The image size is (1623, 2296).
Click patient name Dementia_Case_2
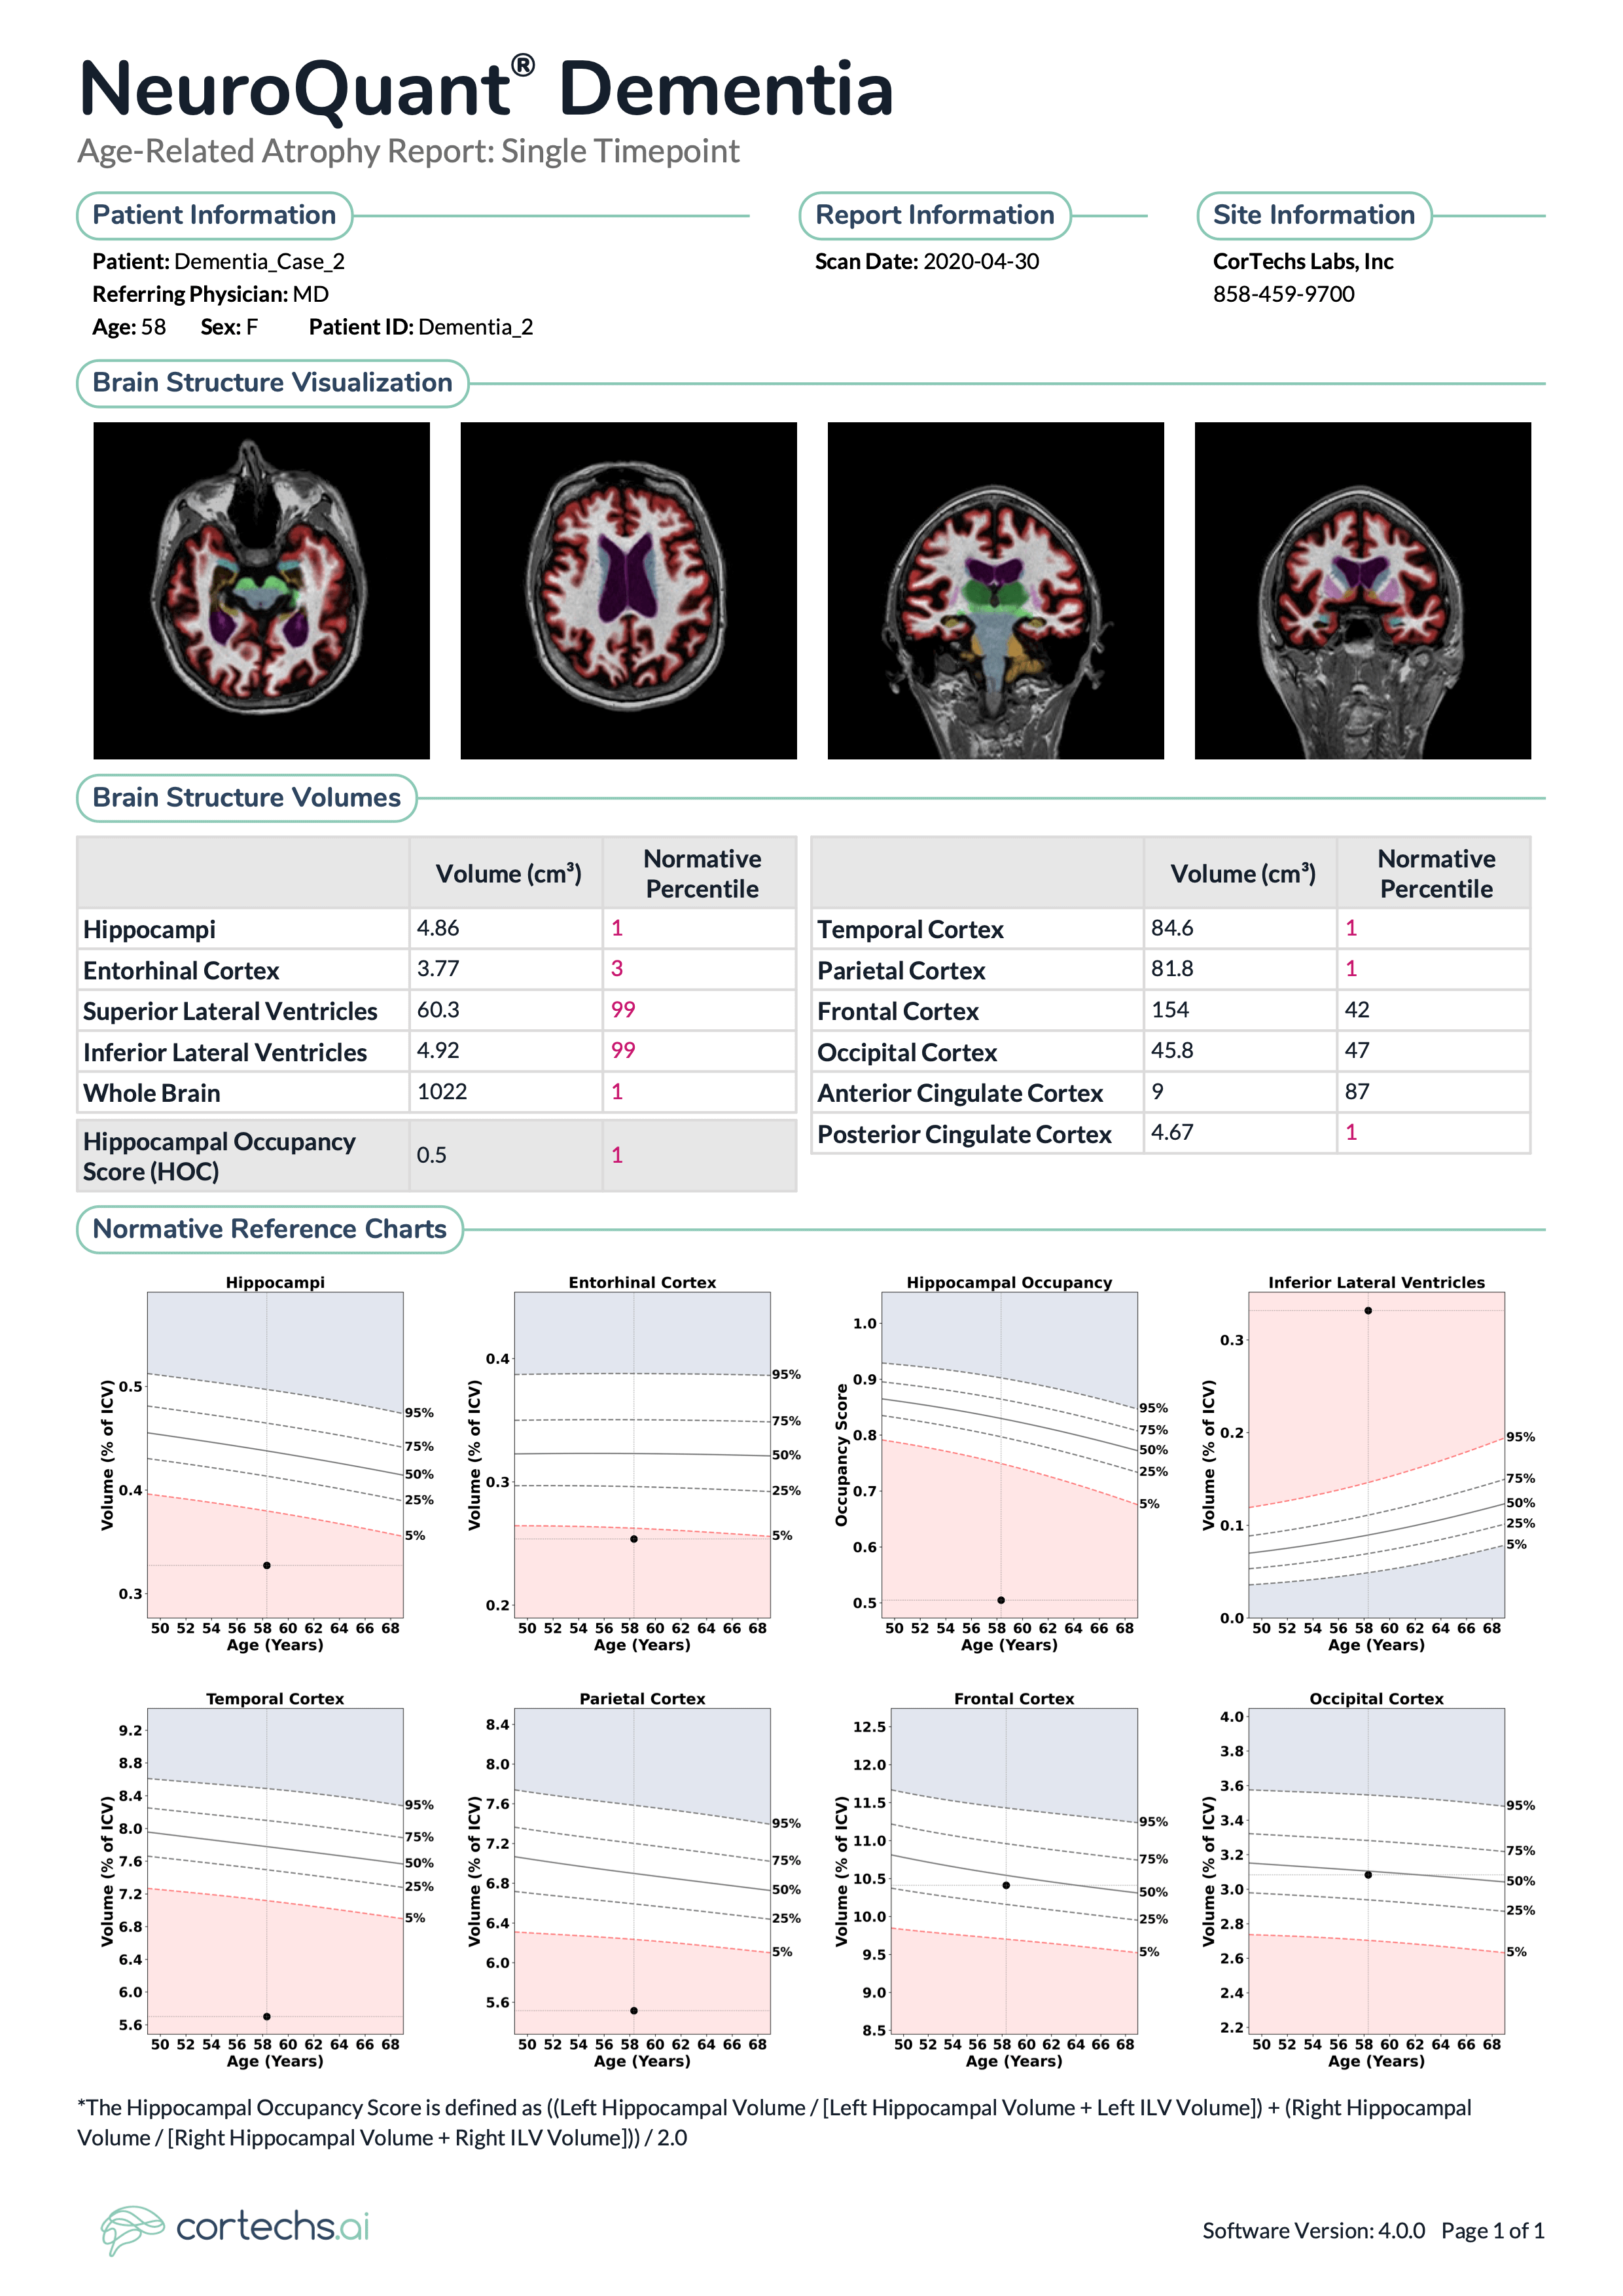(259, 262)
